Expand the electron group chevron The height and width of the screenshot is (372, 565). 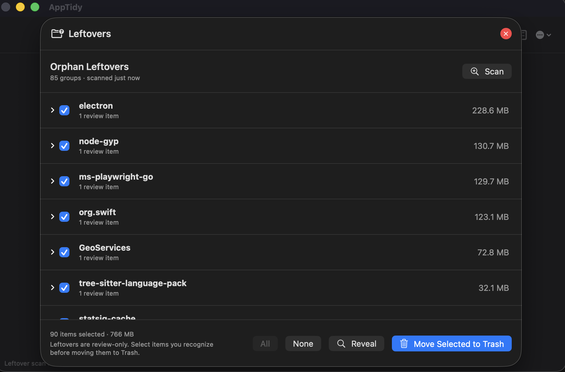tap(53, 110)
